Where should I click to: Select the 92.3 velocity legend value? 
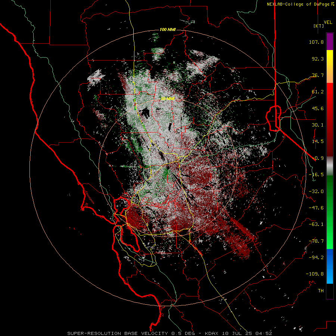(x=318, y=59)
